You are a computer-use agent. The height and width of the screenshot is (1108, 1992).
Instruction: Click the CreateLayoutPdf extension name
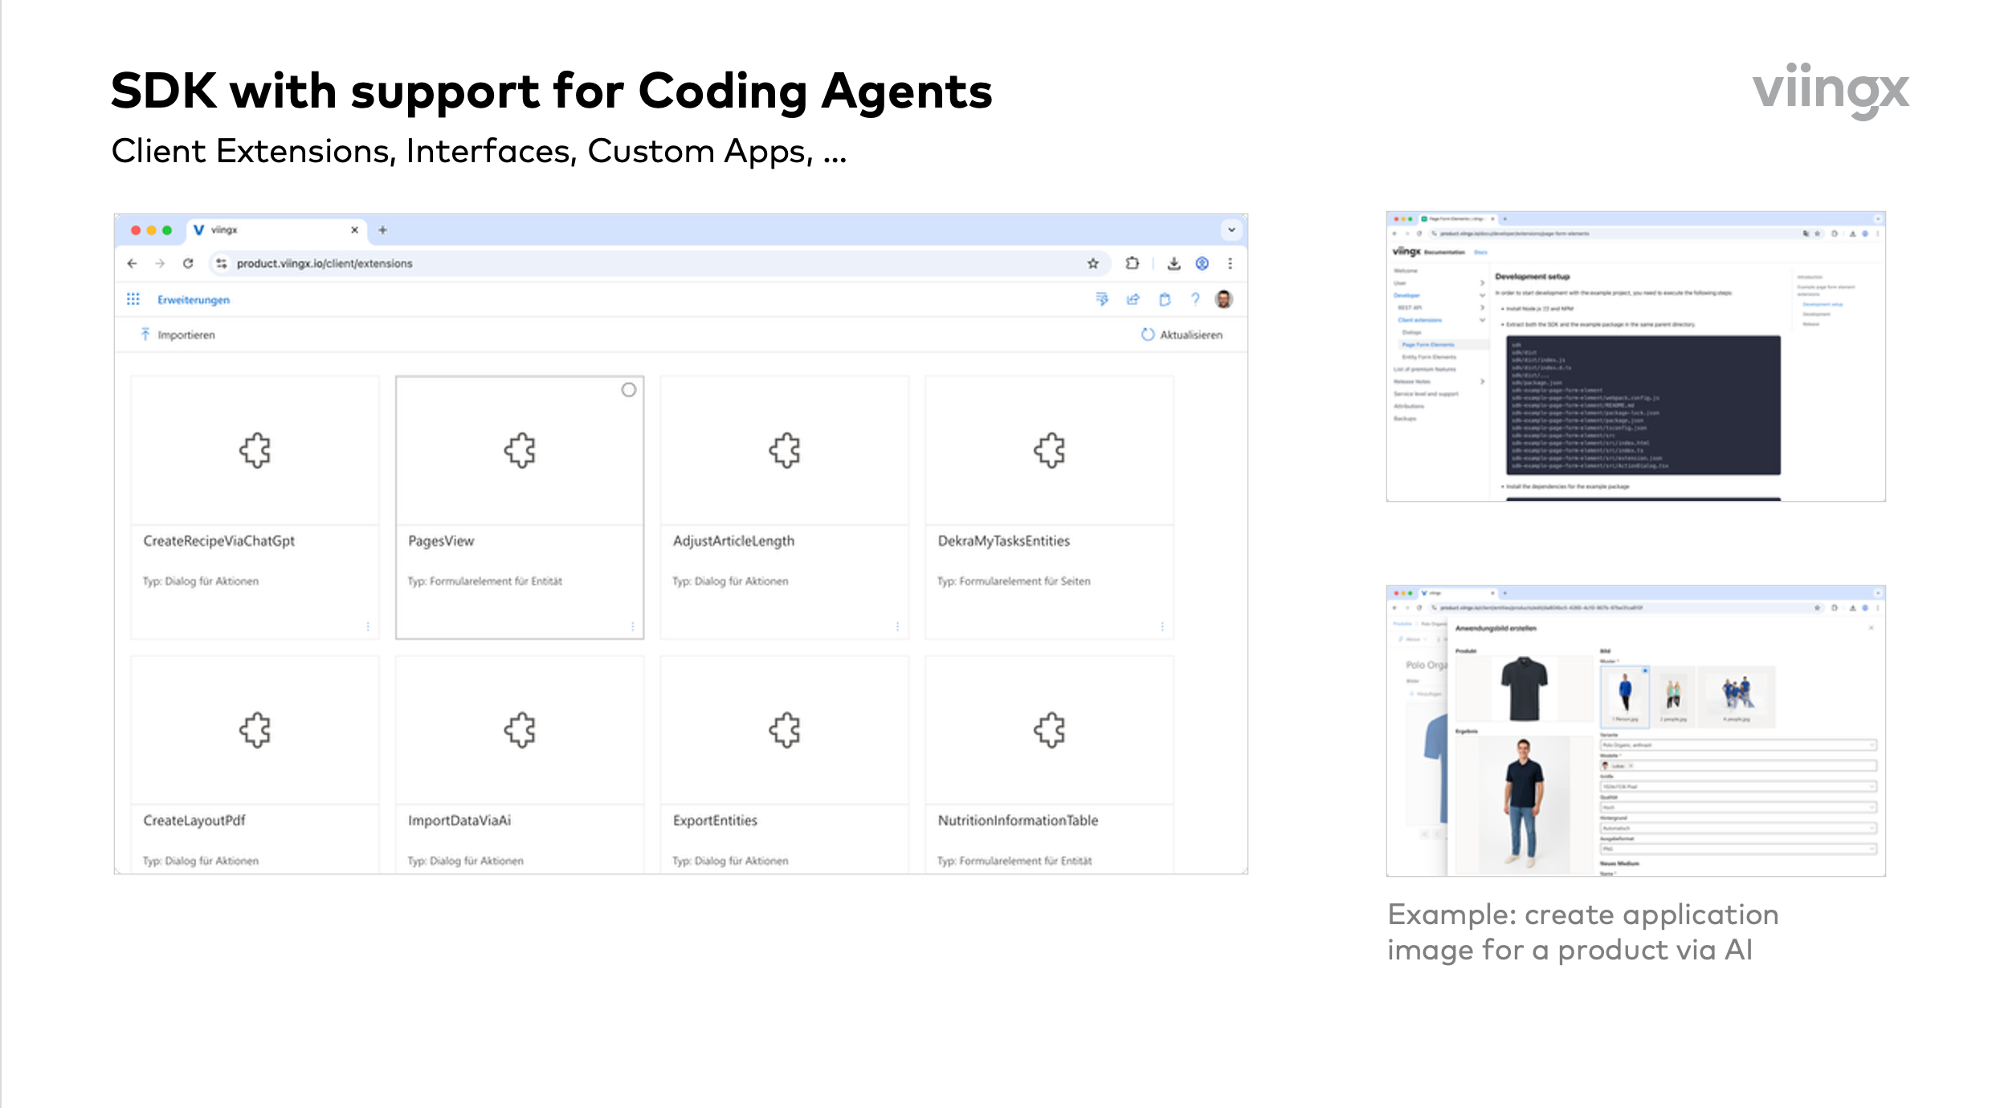click(194, 821)
